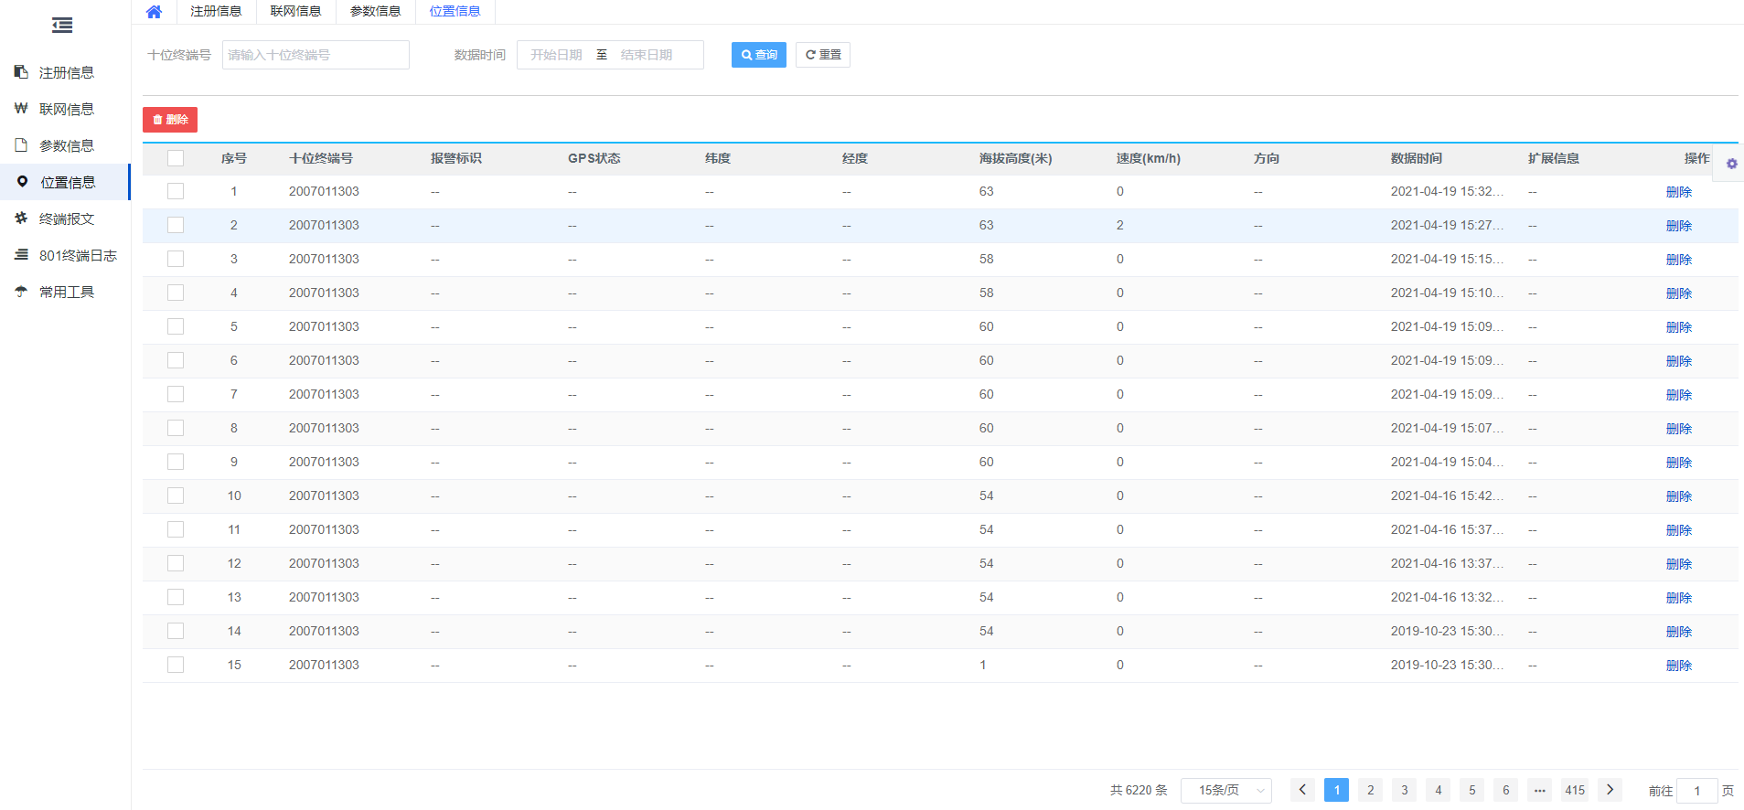Select current page 1 button
Image resolution: width=1744 pixels, height=810 pixels.
[1336, 790]
